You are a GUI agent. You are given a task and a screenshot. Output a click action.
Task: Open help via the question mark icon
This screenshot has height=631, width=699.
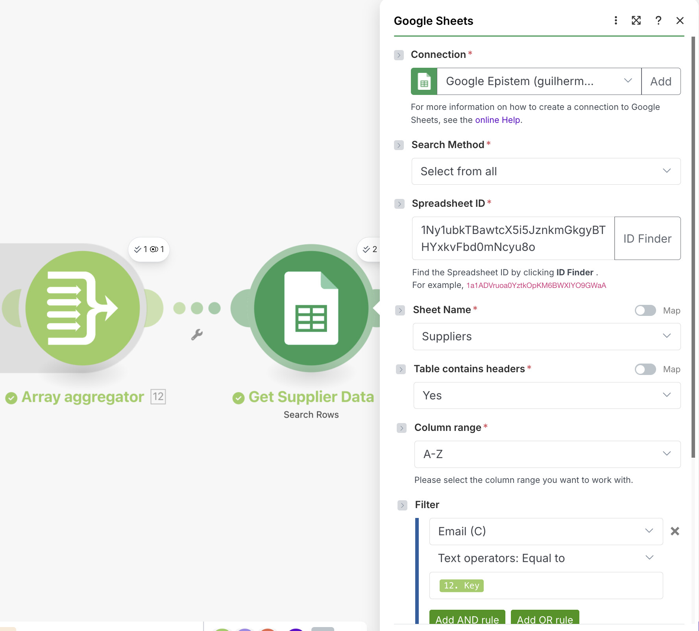click(658, 20)
